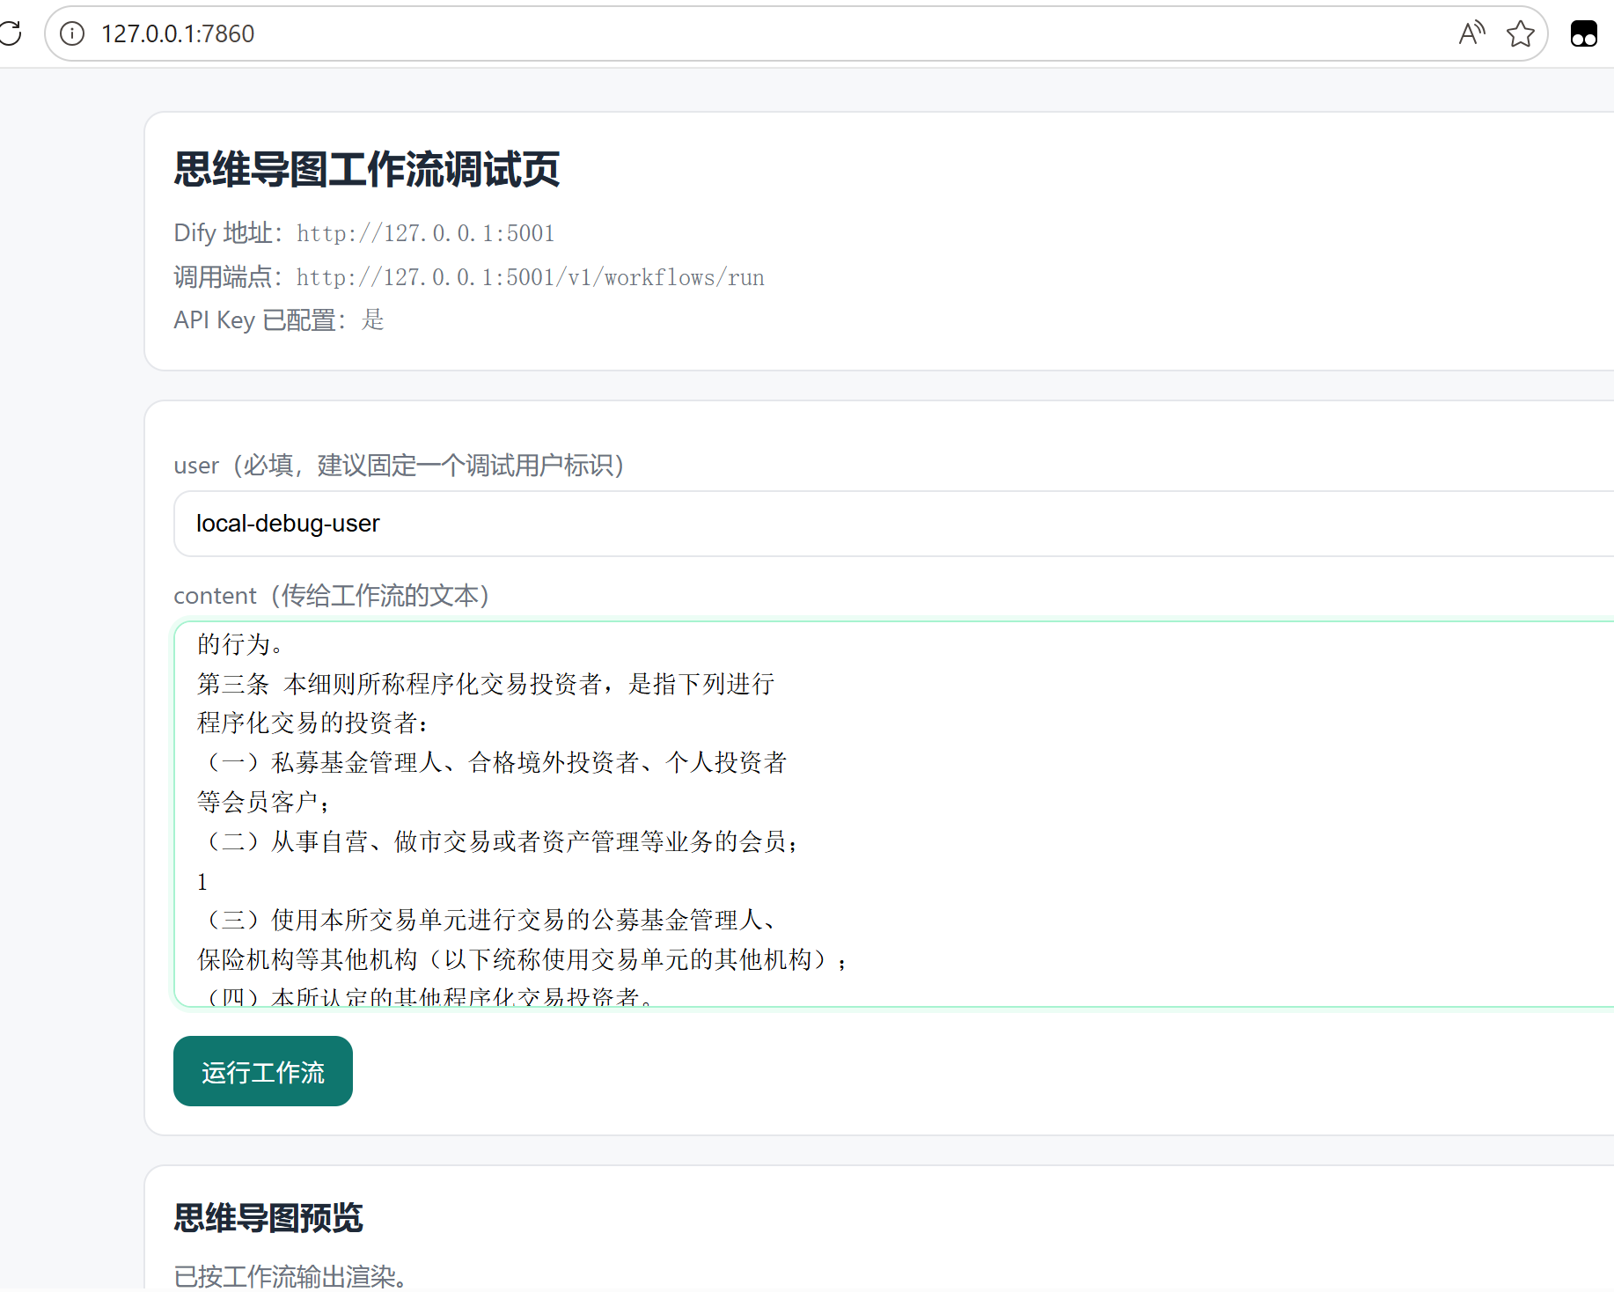This screenshot has width=1614, height=1292.
Task: Open the site information icon
Action: pos(72,33)
